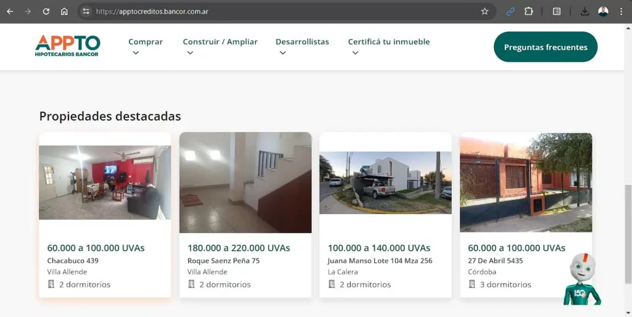
Task: Open the Certificá tu inmueble menu label
Action: (389, 42)
